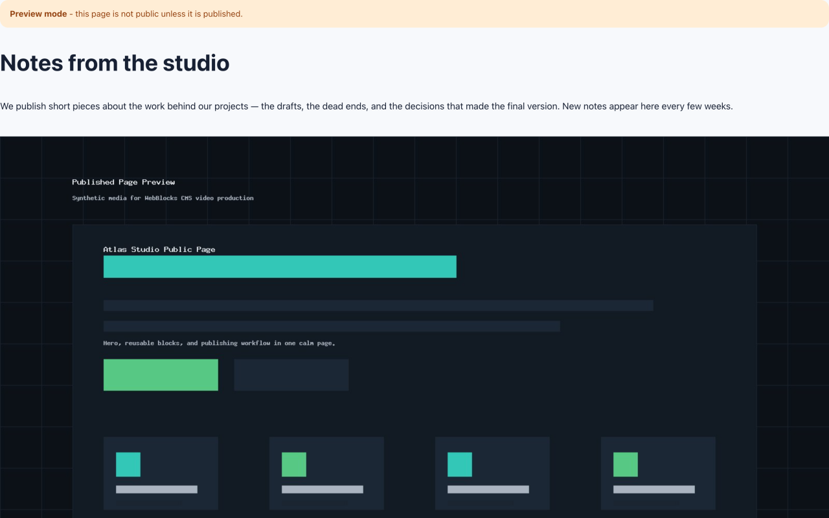The image size is (829, 518).
Task: Click the "Atlas Studio Public Page" label
Action: [x=159, y=249]
